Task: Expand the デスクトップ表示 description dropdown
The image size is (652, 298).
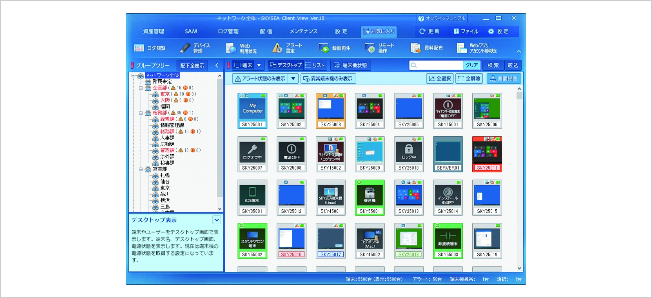Action: (217, 220)
